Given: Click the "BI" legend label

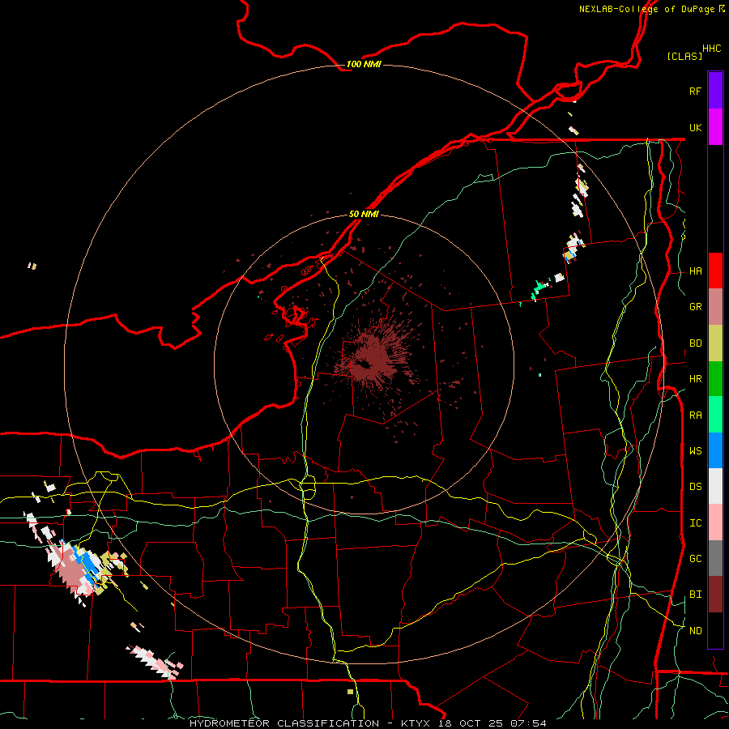Looking at the screenshot, I should [x=696, y=595].
